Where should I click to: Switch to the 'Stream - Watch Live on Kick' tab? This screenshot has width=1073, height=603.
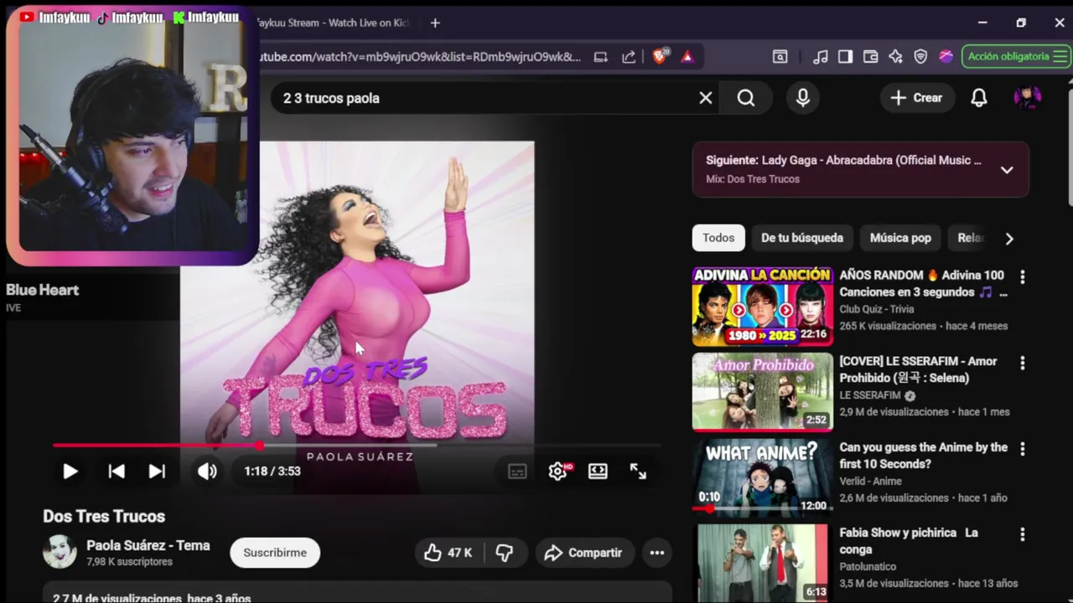334,23
